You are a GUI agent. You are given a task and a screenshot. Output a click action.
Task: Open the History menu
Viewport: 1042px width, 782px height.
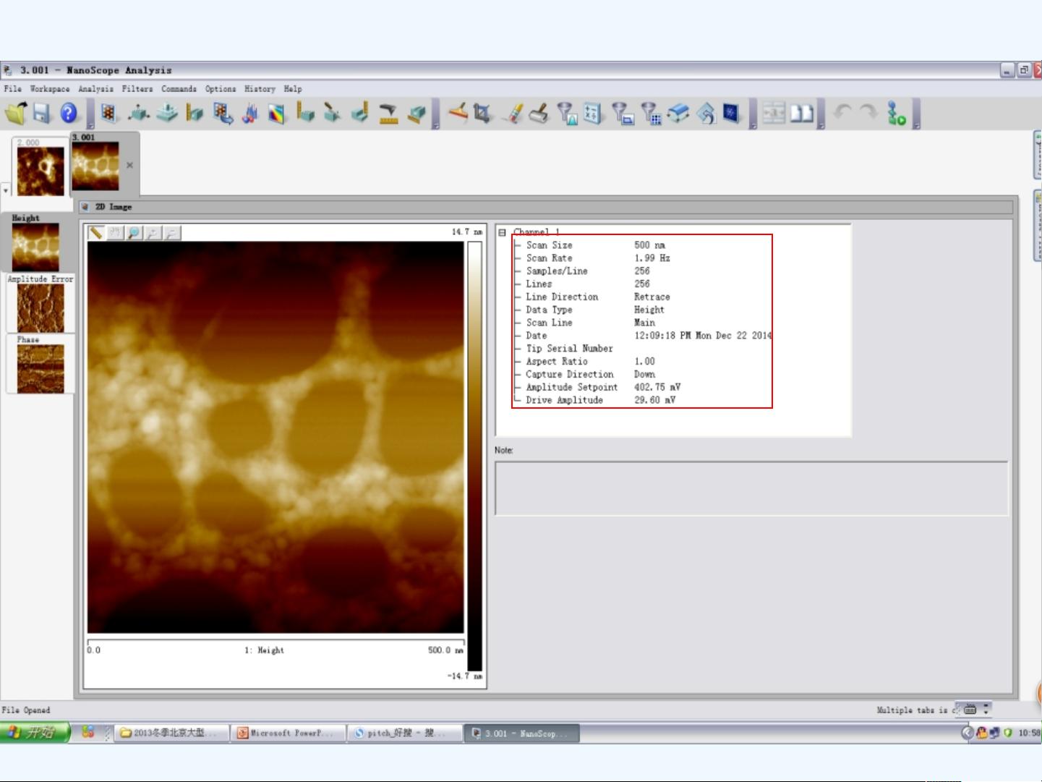point(260,89)
